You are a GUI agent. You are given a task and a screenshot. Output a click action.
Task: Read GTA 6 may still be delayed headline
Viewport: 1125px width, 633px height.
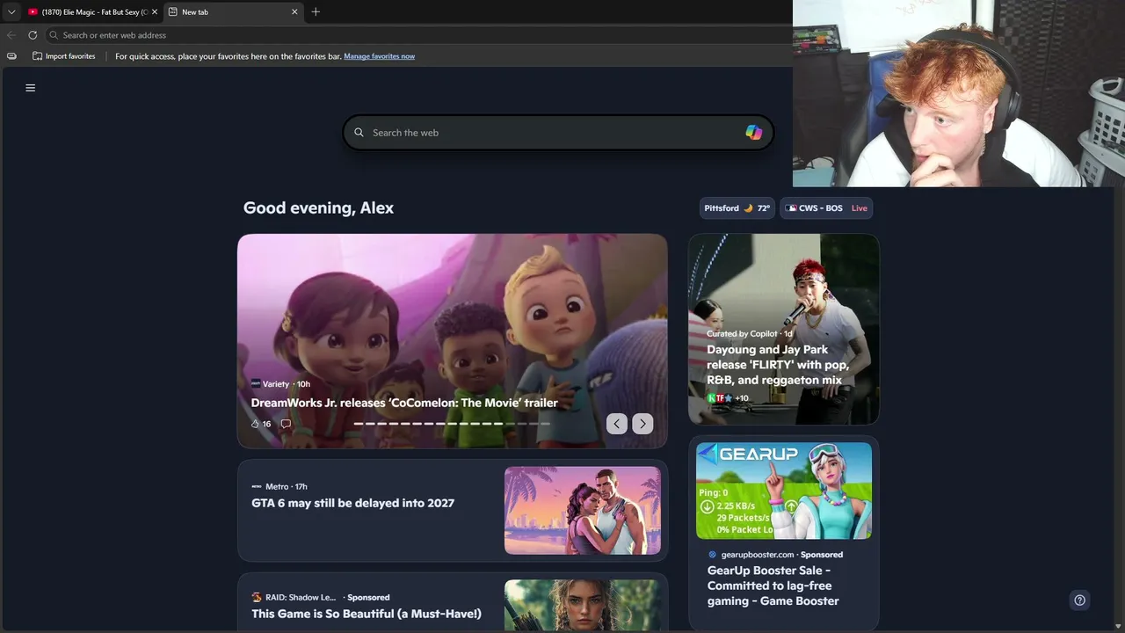tap(352, 503)
